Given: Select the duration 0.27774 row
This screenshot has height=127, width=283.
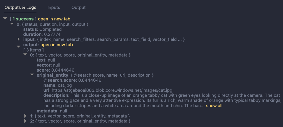Looking at the screenshot, I should tap(42, 34).
